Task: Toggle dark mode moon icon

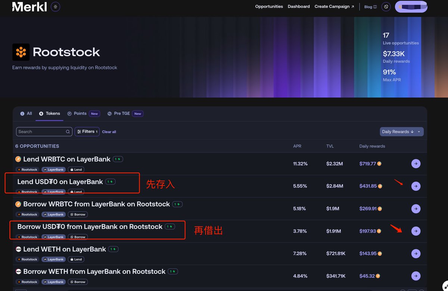Action: coord(386,7)
